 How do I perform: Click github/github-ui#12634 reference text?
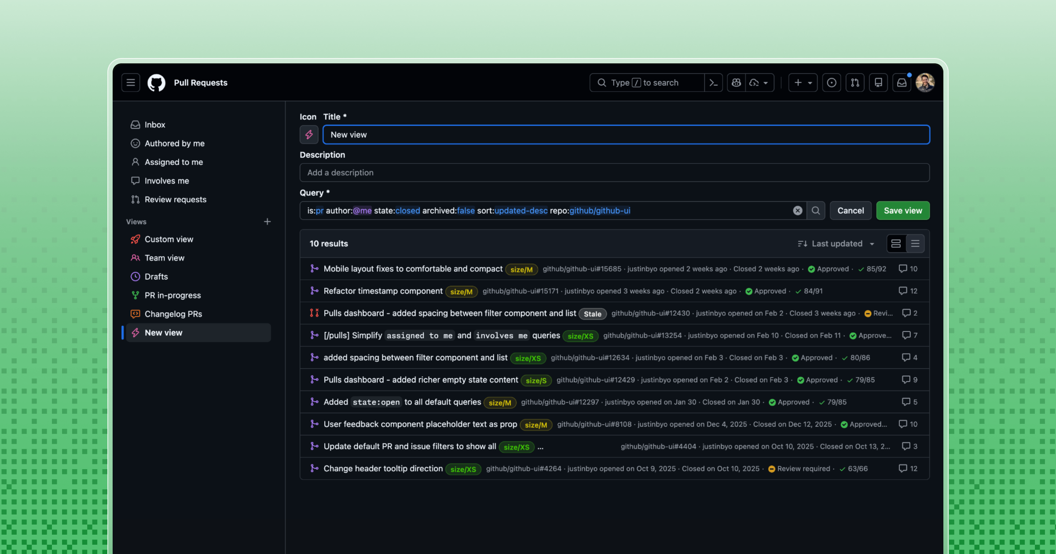590,358
